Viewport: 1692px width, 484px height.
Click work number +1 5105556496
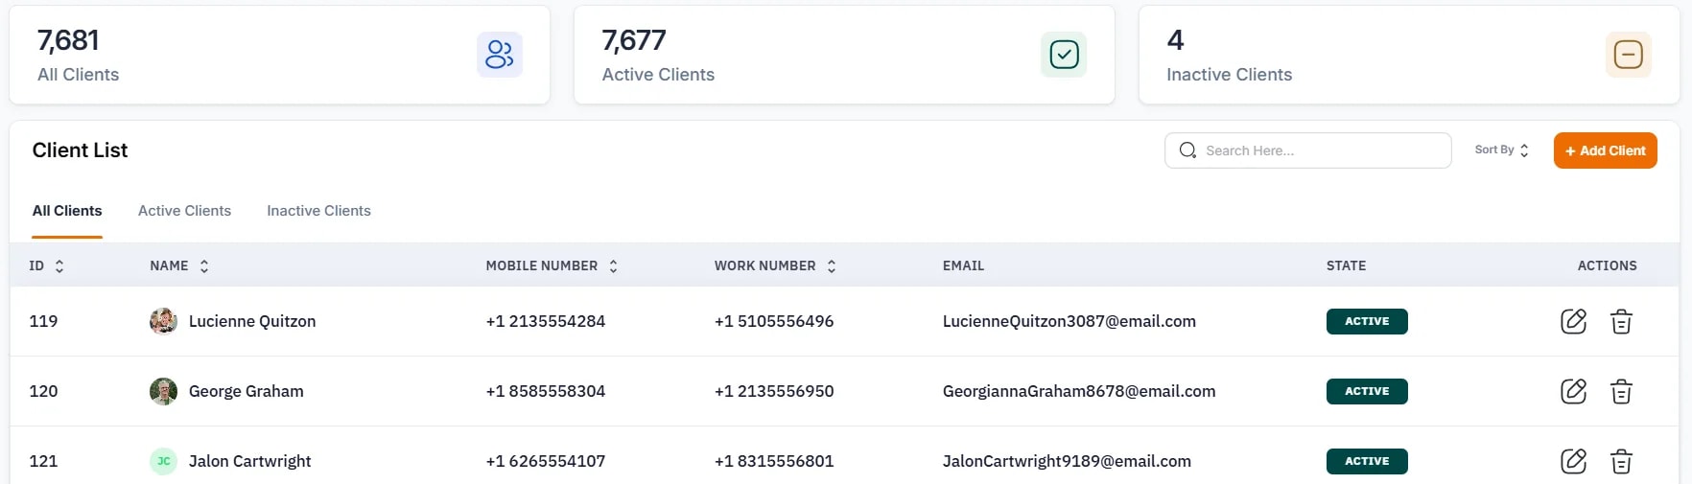coord(774,321)
